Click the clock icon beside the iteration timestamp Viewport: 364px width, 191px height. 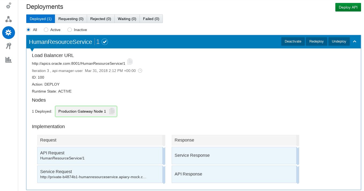click(x=140, y=71)
